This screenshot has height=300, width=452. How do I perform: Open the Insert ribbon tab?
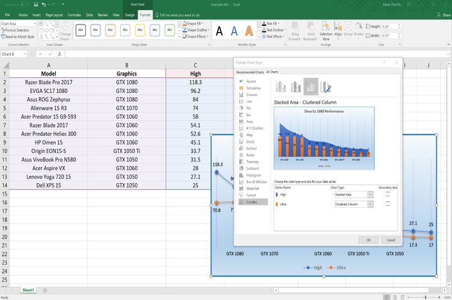(x=36, y=15)
